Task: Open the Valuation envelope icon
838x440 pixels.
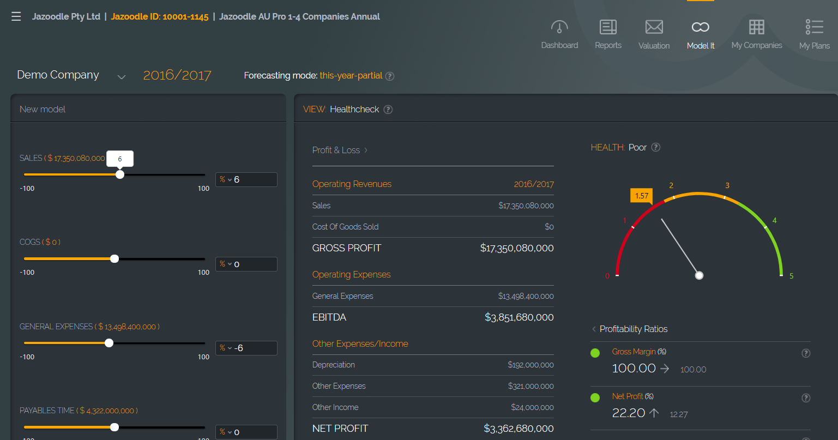Action: pyautogui.click(x=654, y=27)
